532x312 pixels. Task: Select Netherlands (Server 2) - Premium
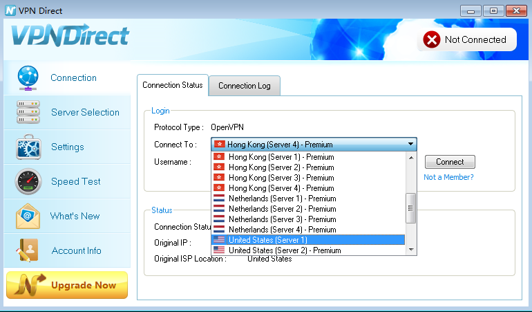click(x=308, y=209)
